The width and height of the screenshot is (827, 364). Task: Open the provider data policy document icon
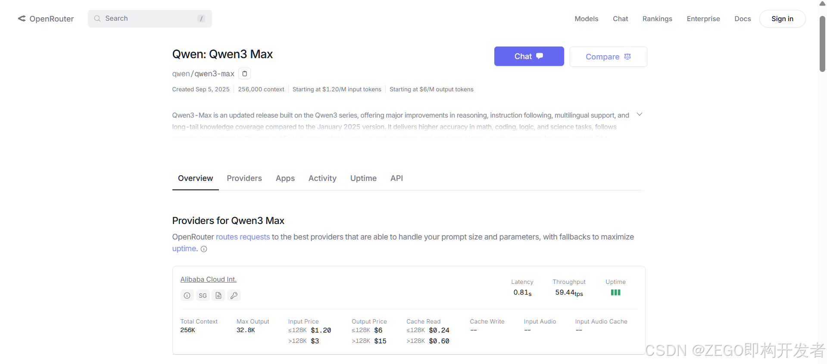click(x=218, y=296)
